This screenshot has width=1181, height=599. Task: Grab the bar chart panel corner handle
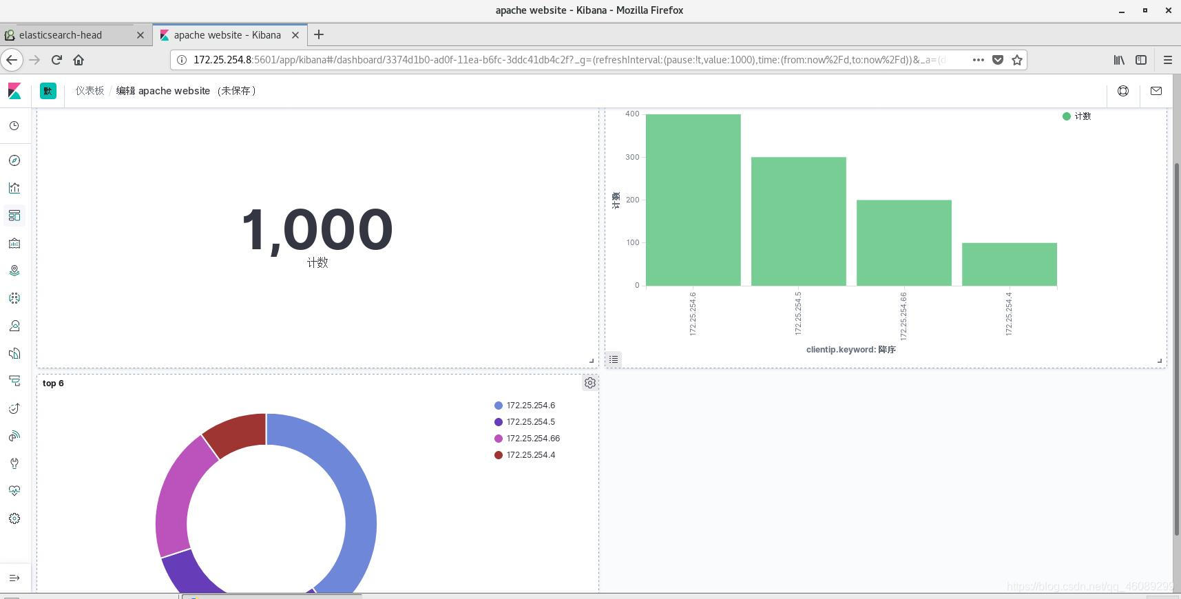click(x=1160, y=360)
